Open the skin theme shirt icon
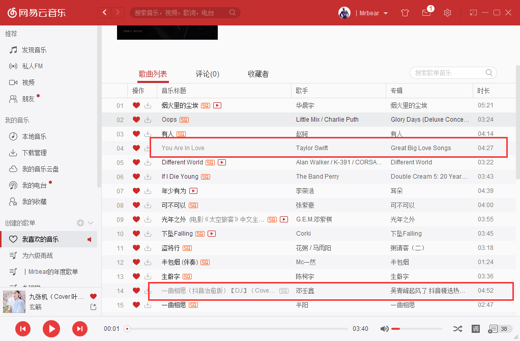The height and width of the screenshot is (341, 520). point(405,13)
